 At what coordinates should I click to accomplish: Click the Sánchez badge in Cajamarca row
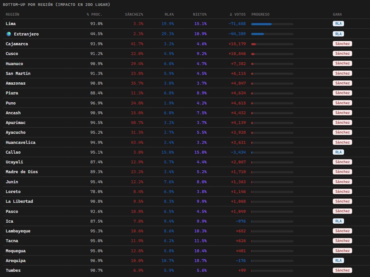tap(342, 44)
